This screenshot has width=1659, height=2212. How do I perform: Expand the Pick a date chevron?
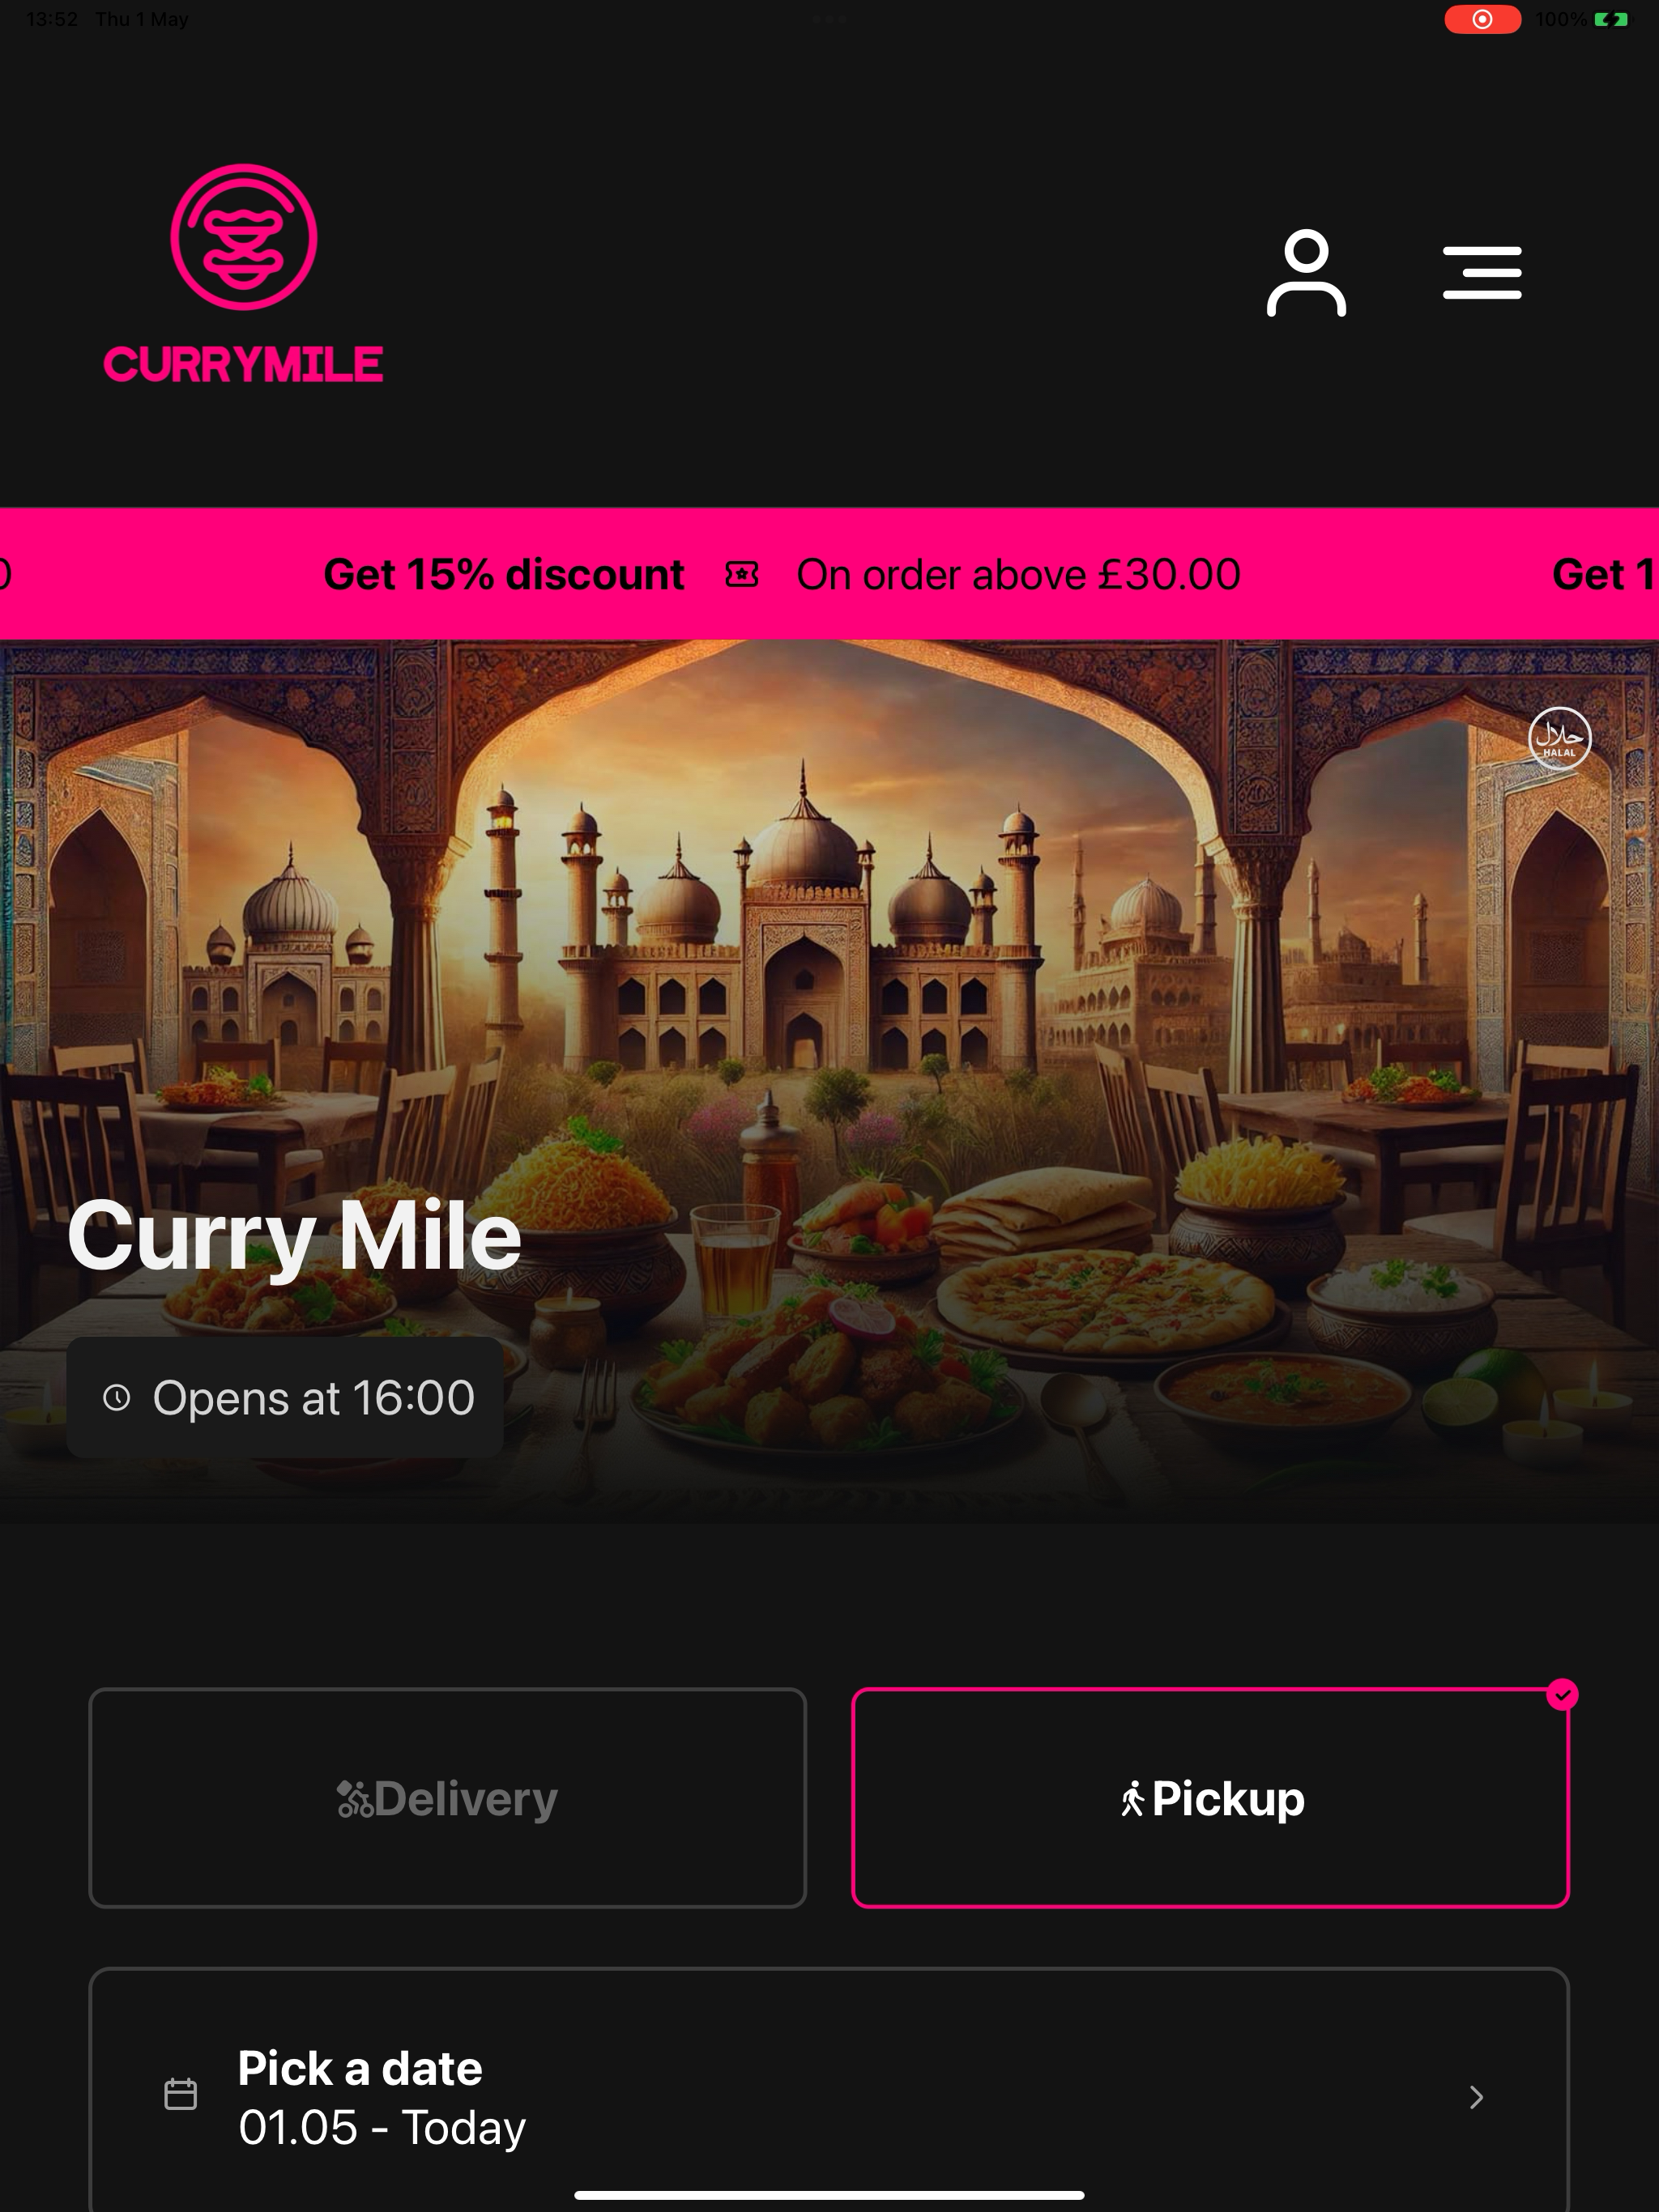pos(1476,2097)
